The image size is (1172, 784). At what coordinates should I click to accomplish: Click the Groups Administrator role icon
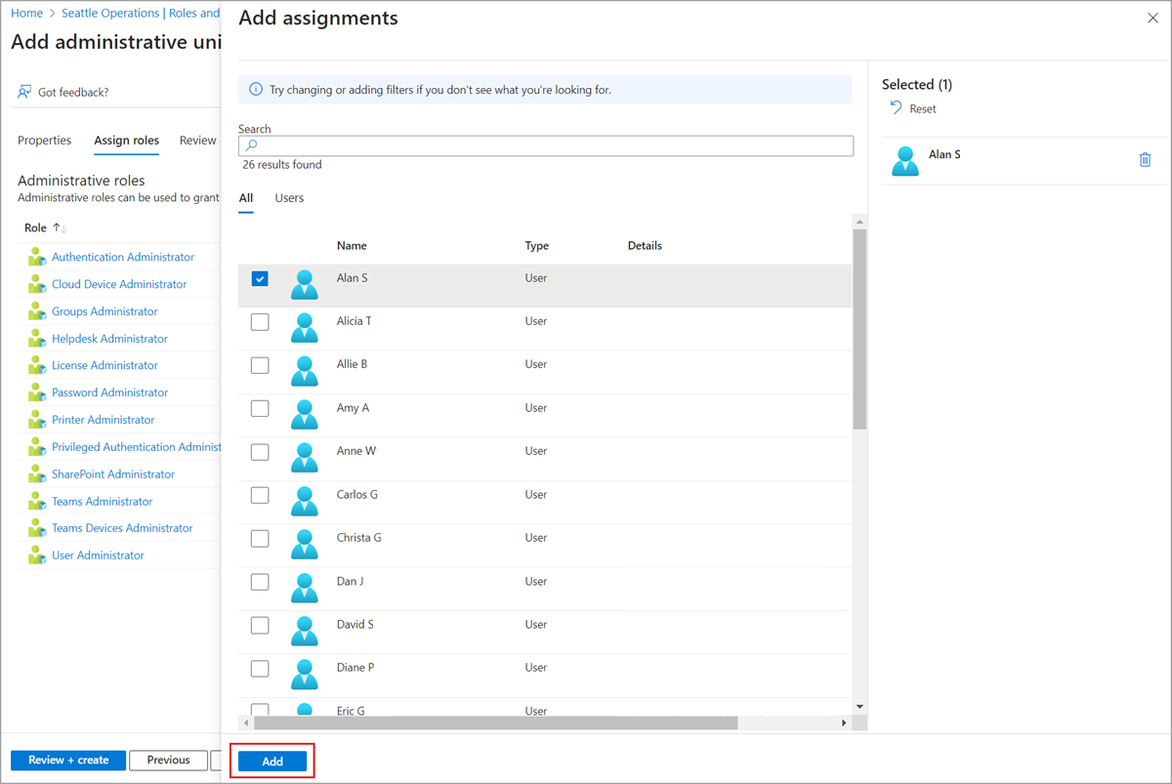pos(37,311)
